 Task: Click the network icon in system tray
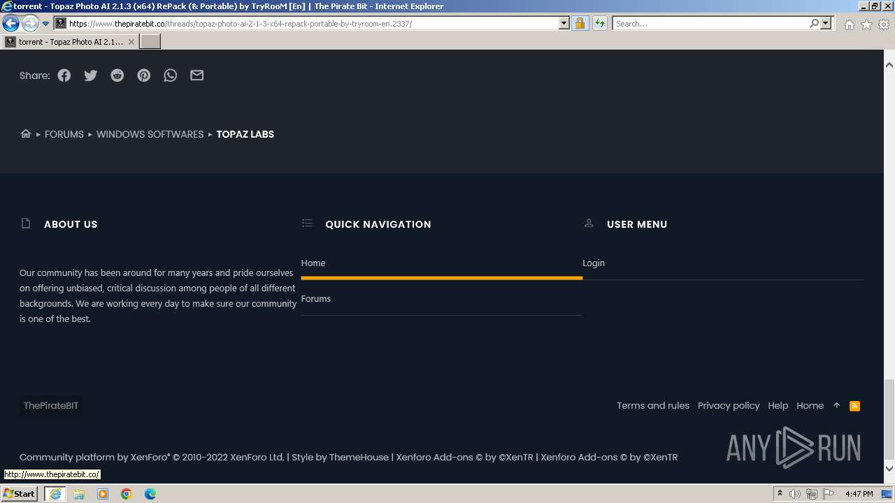pos(812,494)
